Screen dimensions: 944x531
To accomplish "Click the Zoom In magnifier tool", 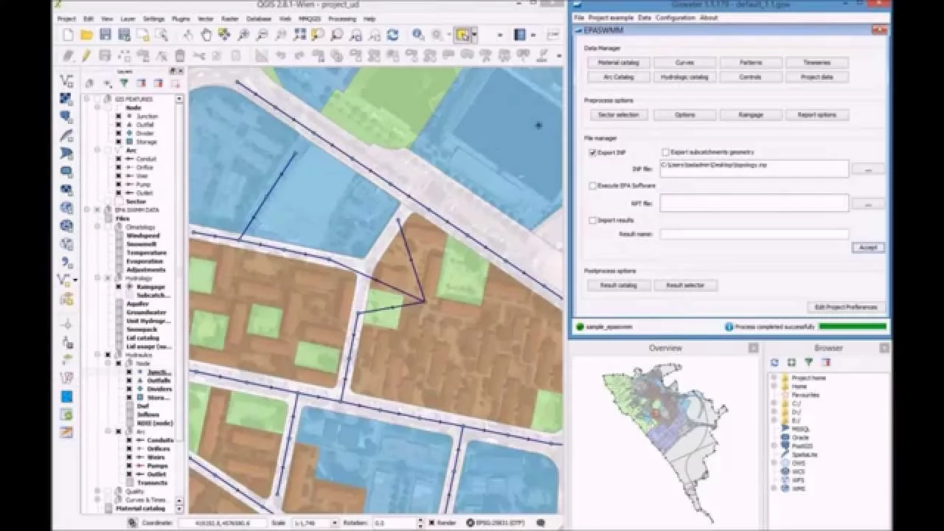I will (x=243, y=35).
